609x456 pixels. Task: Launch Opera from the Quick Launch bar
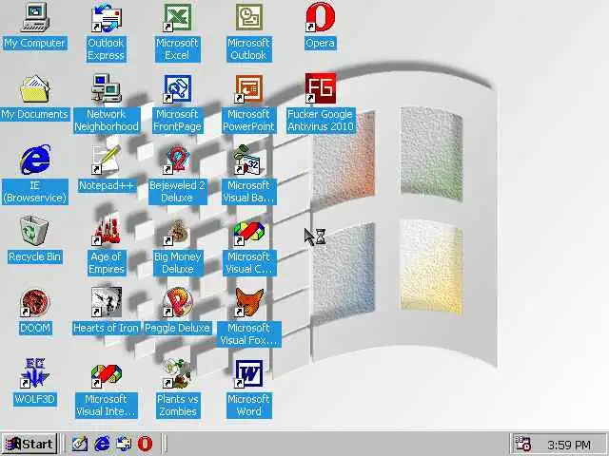(145, 444)
